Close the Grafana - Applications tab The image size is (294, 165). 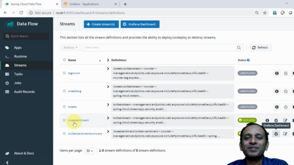(x=116, y=4)
